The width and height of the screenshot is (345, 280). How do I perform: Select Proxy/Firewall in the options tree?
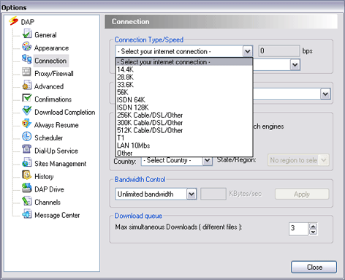point(54,74)
